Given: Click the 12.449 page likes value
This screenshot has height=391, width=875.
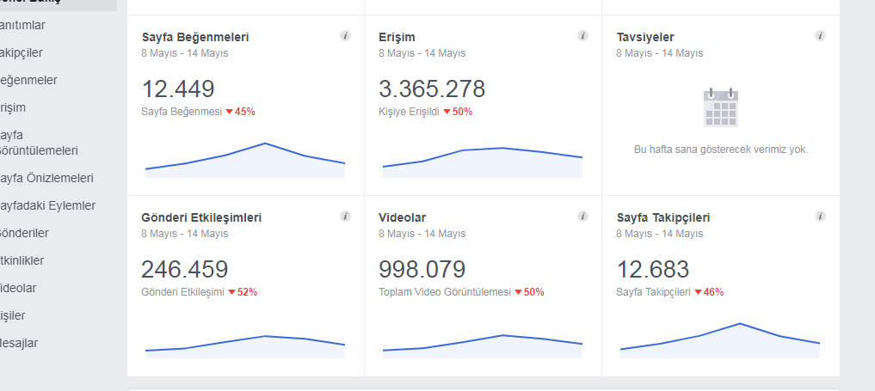Looking at the screenshot, I should pyautogui.click(x=178, y=89).
